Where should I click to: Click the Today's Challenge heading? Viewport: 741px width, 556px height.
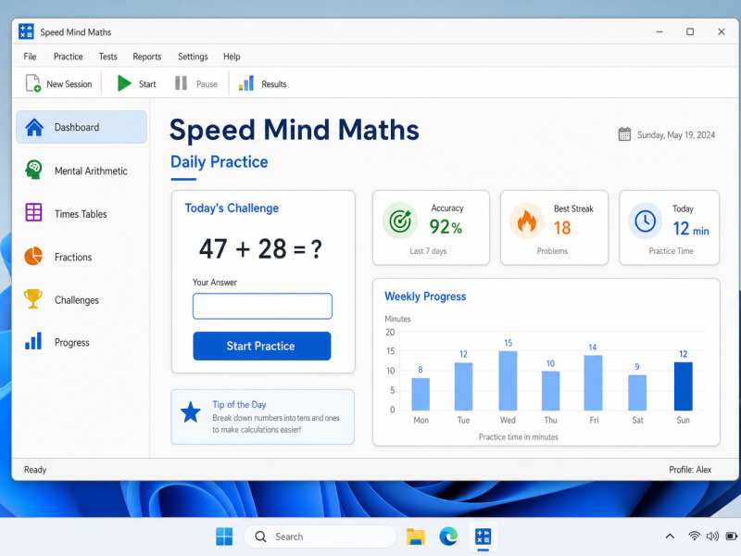[232, 208]
